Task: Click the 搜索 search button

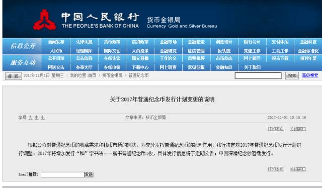Action: pyautogui.click(x=292, y=76)
